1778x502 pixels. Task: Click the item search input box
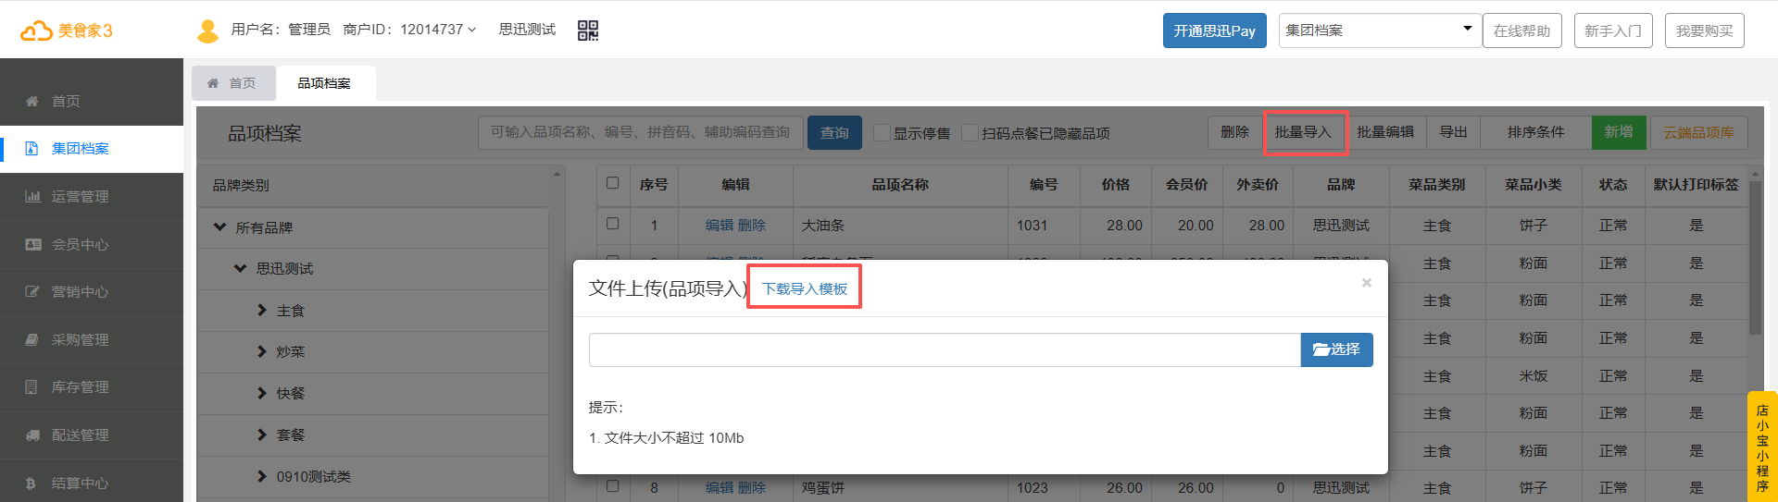[641, 132]
